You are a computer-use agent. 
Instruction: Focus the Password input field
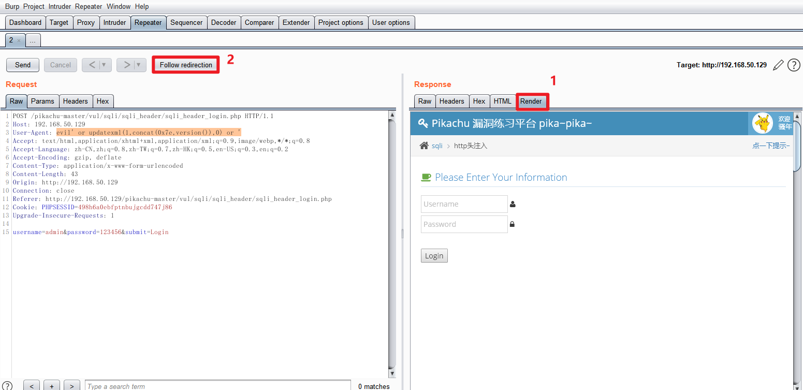point(464,224)
